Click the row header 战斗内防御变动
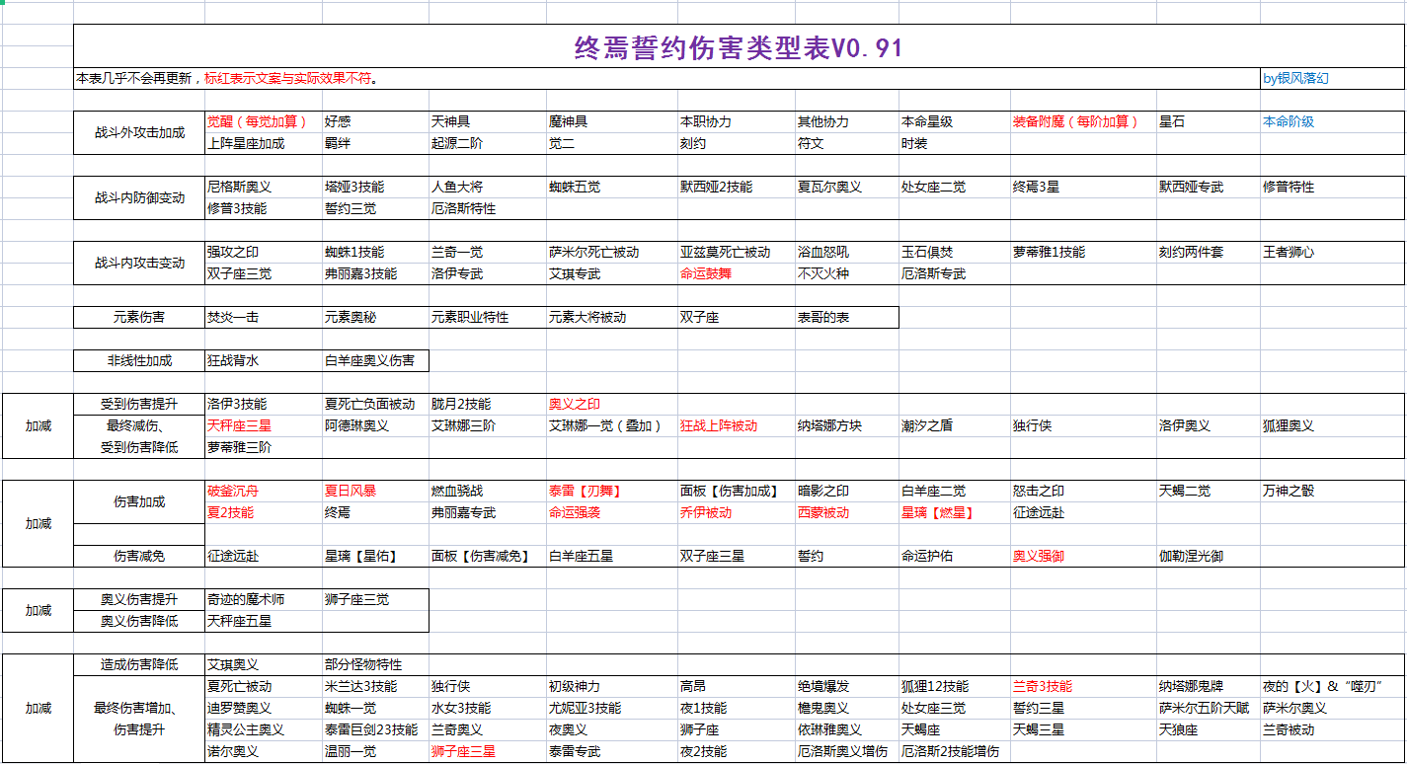The width and height of the screenshot is (1407, 764). point(139,197)
